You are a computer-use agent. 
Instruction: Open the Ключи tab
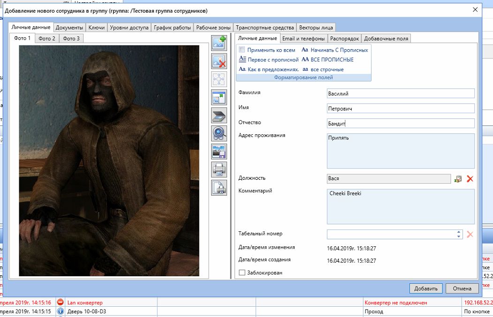(97, 28)
